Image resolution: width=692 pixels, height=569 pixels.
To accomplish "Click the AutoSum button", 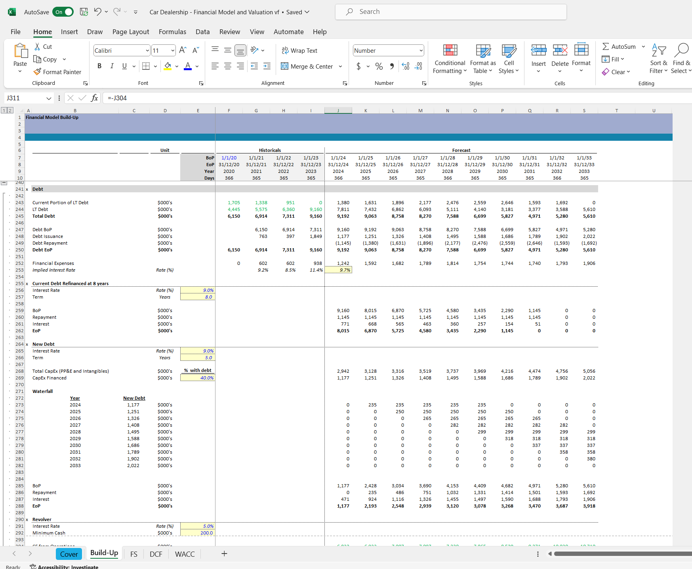I will 619,46.
